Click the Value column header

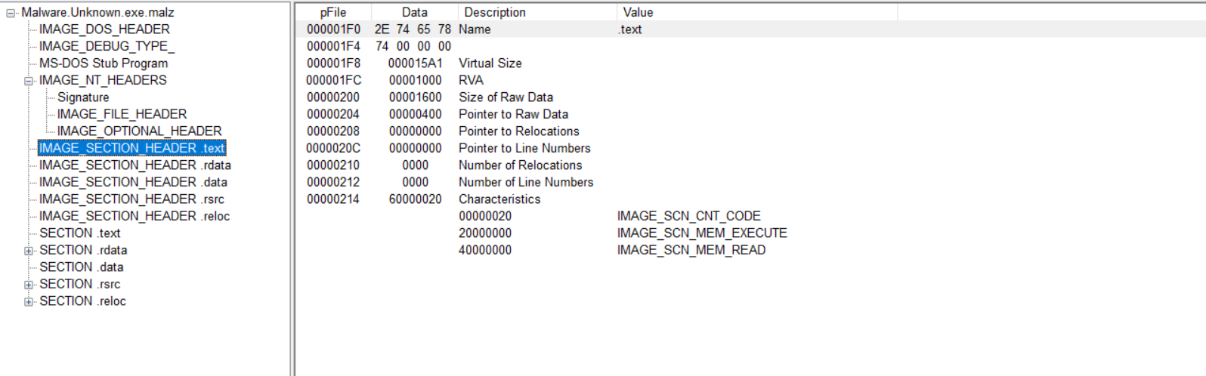(638, 12)
